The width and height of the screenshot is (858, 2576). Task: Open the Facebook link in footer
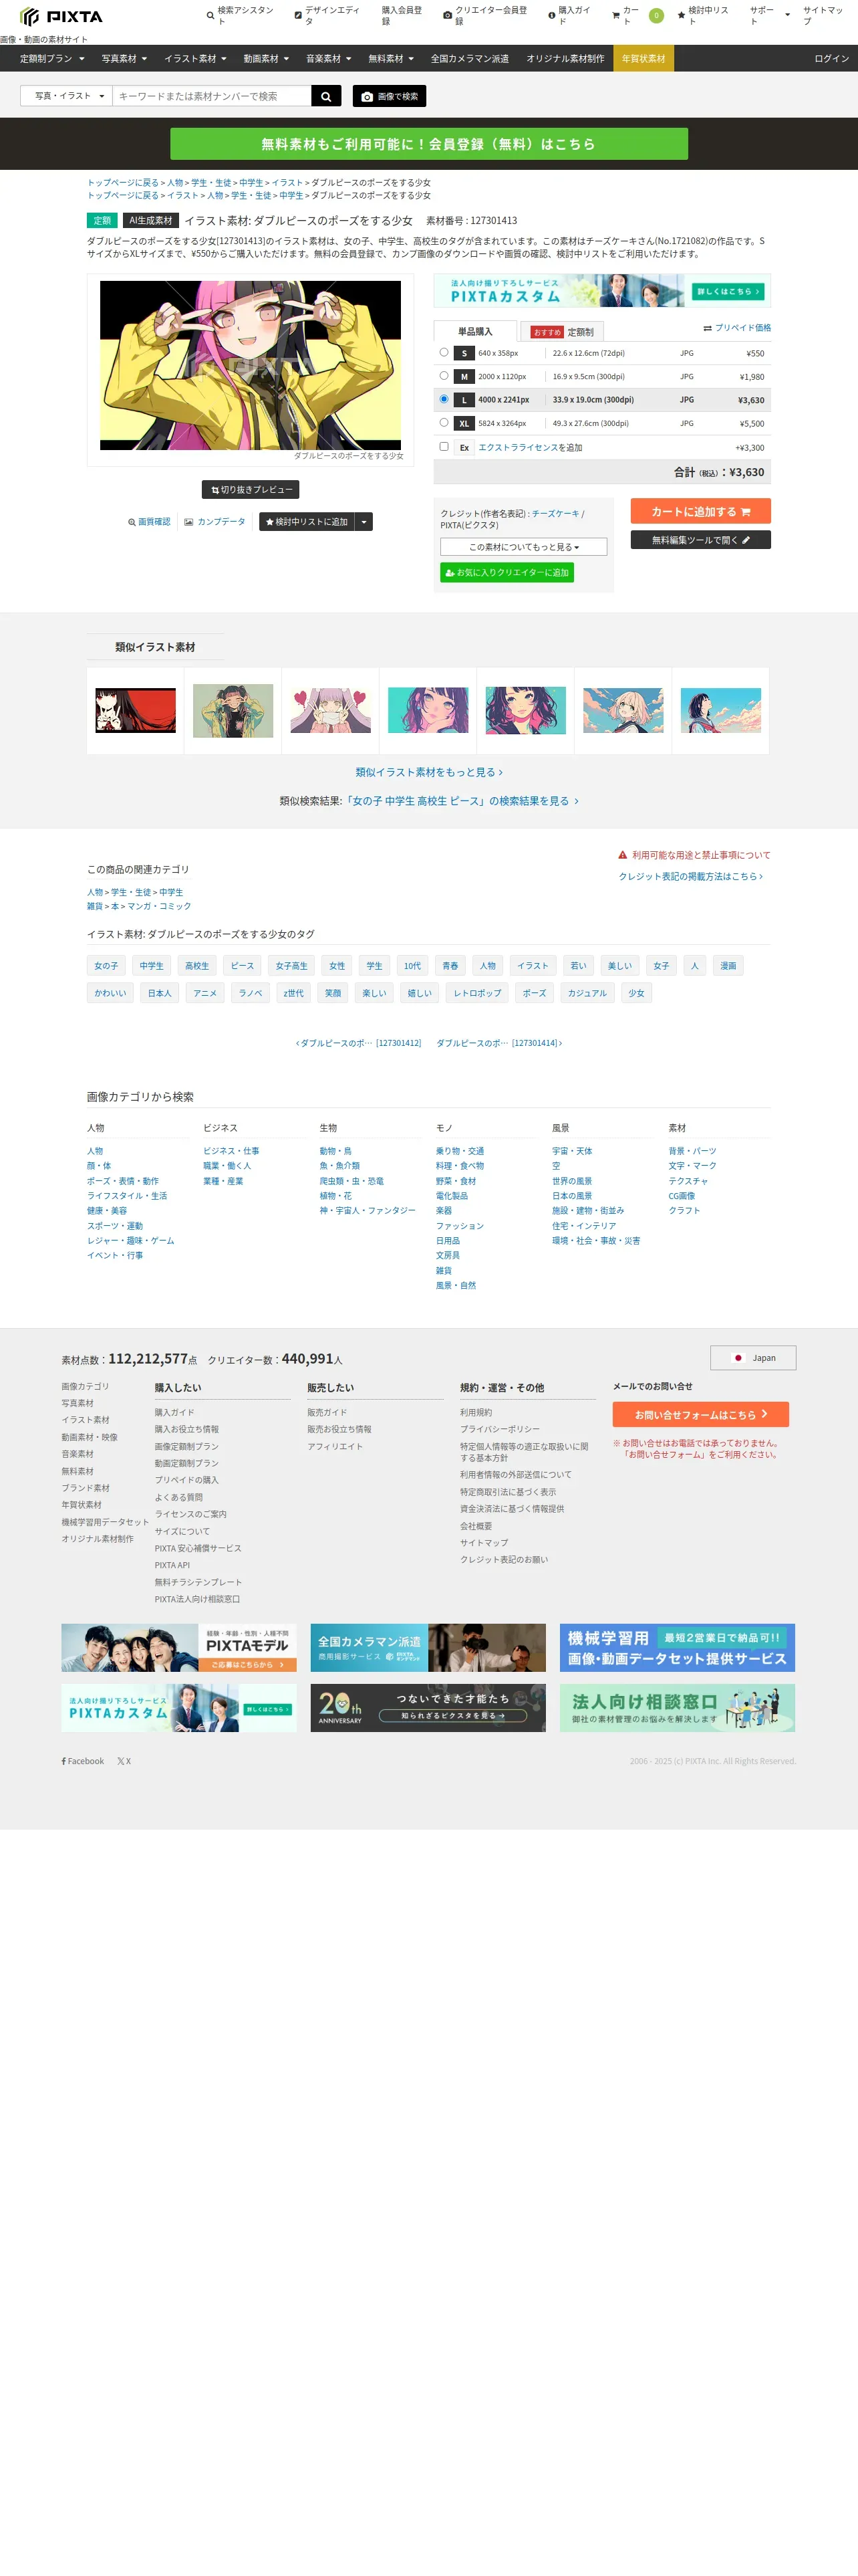83,1761
